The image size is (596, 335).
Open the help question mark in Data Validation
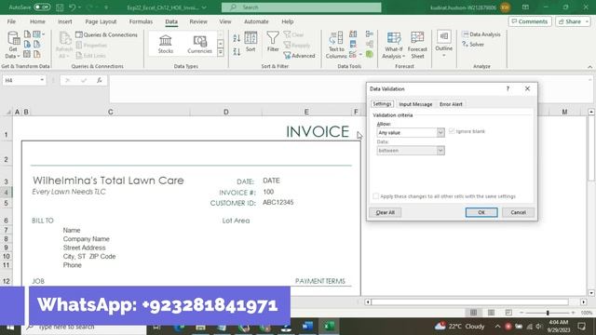[x=508, y=88]
